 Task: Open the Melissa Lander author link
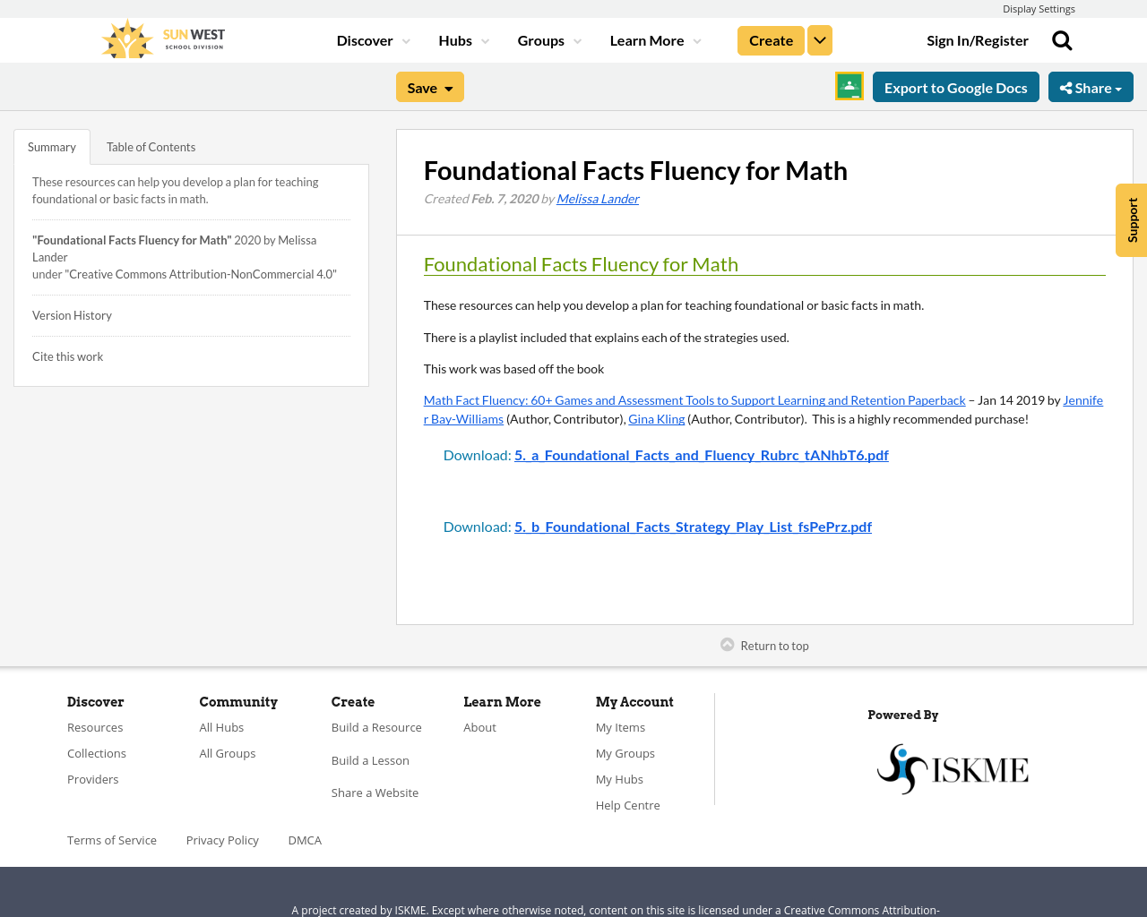pyautogui.click(x=597, y=197)
